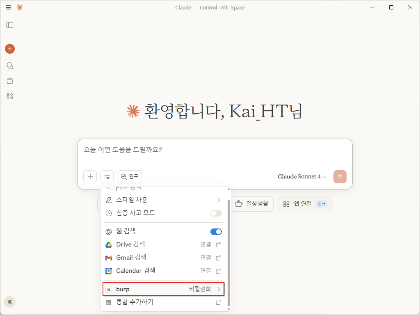Image resolution: width=420 pixels, height=315 pixels.
Task: Click the burp B icon
Action: point(108,289)
